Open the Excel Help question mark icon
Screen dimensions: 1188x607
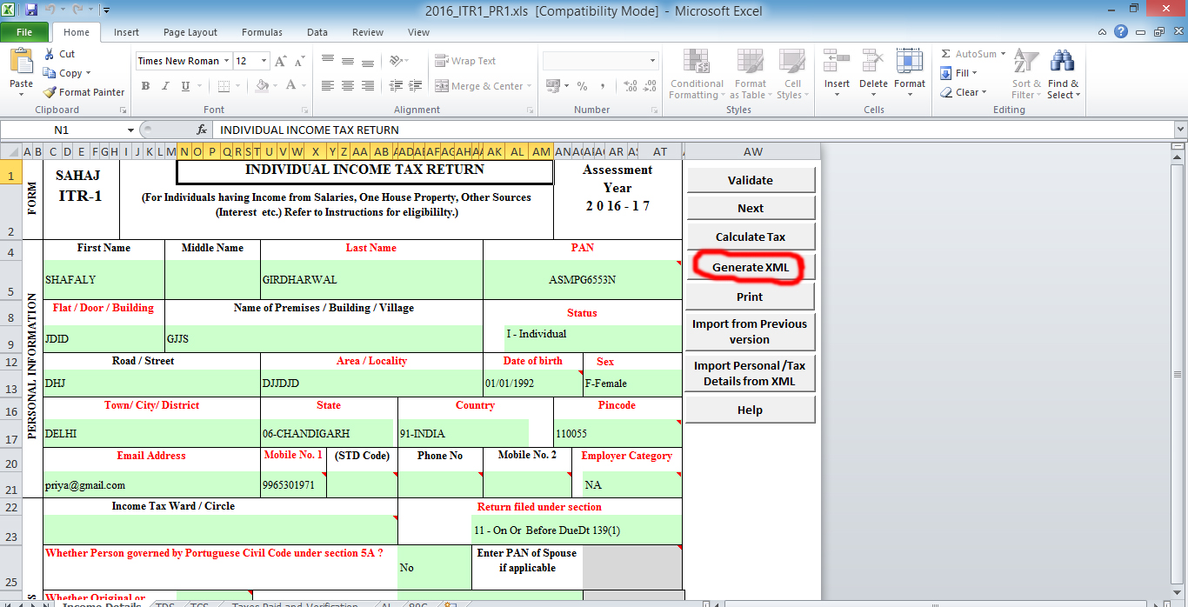[x=1122, y=31]
